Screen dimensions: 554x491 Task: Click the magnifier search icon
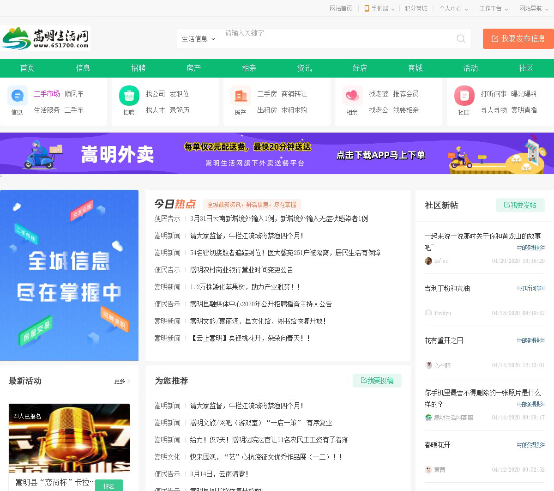click(x=461, y=39)
